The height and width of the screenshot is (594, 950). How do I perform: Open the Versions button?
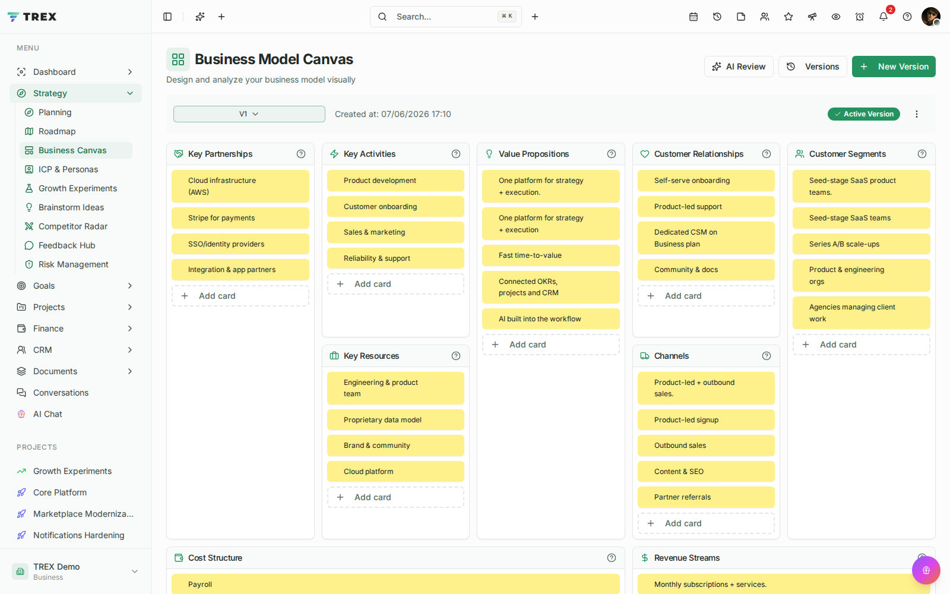813,67
